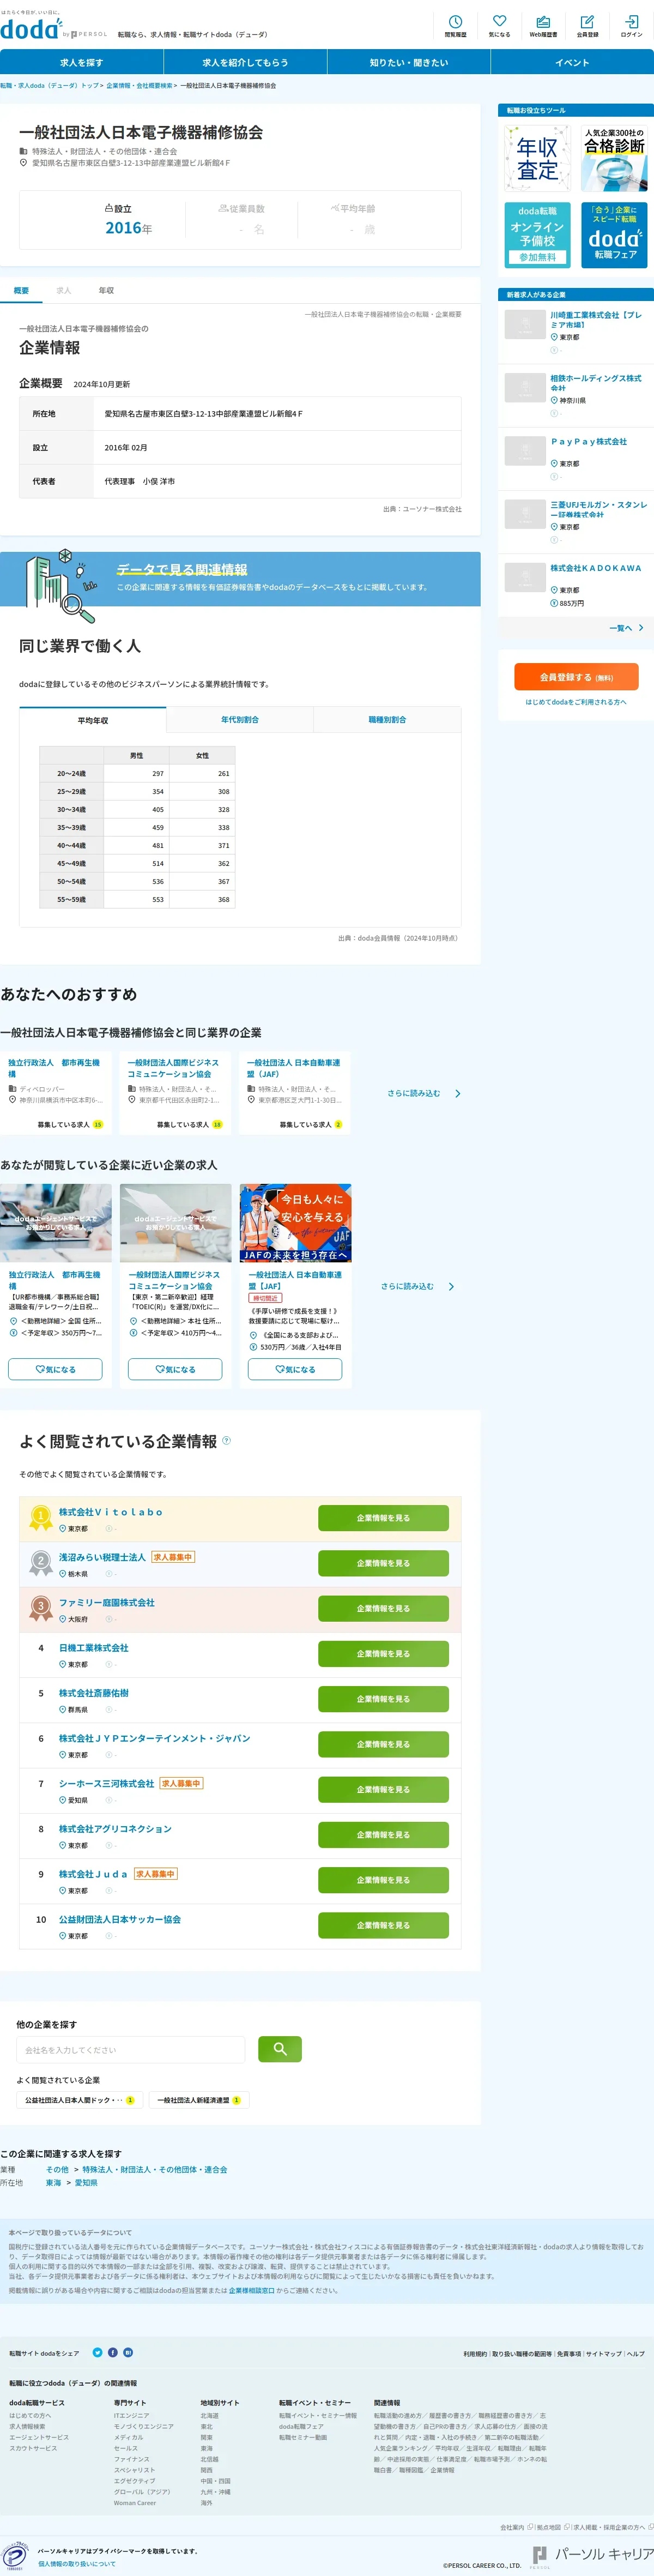Image resolution: width=654 pixels, height=2576 pixels.
Task: Open doda転職フェア banner
Action: pos(614,235)
